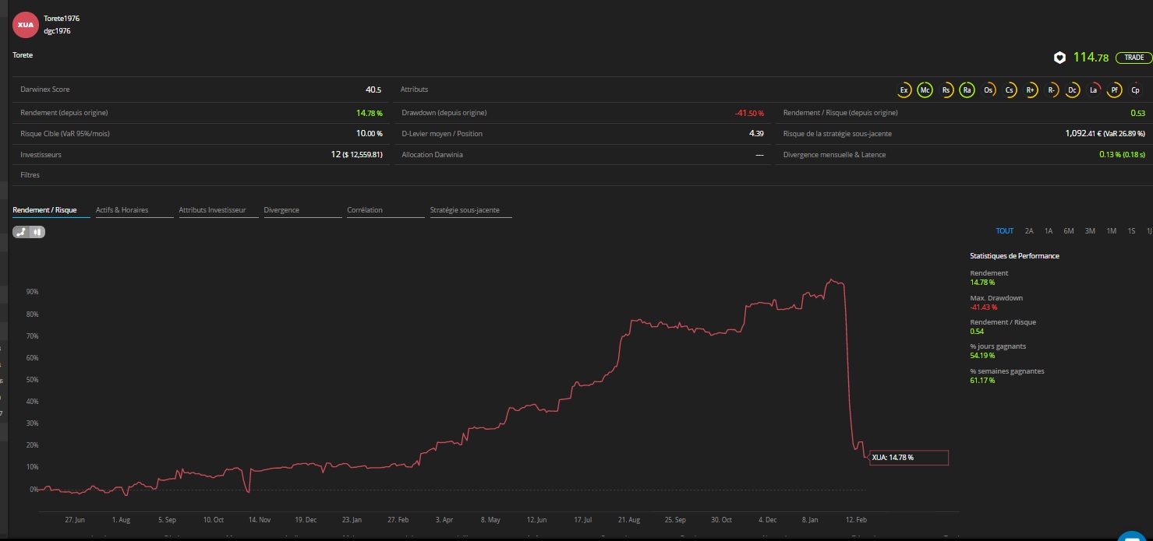Open the Rs attribute badge
The image size is (1153, 541).
pyautogui.click(x=946, y=90)
